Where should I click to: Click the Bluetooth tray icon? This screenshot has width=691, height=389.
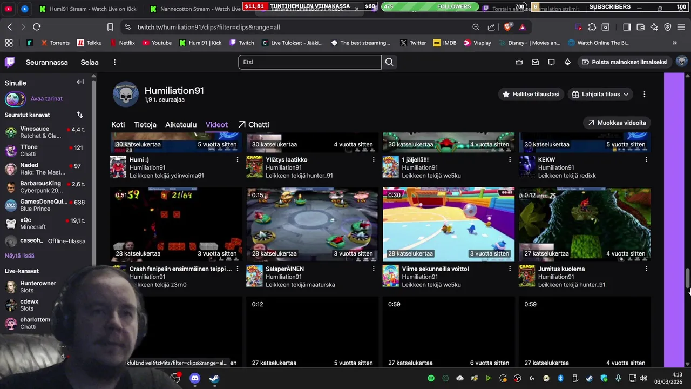tap(560, 379)
